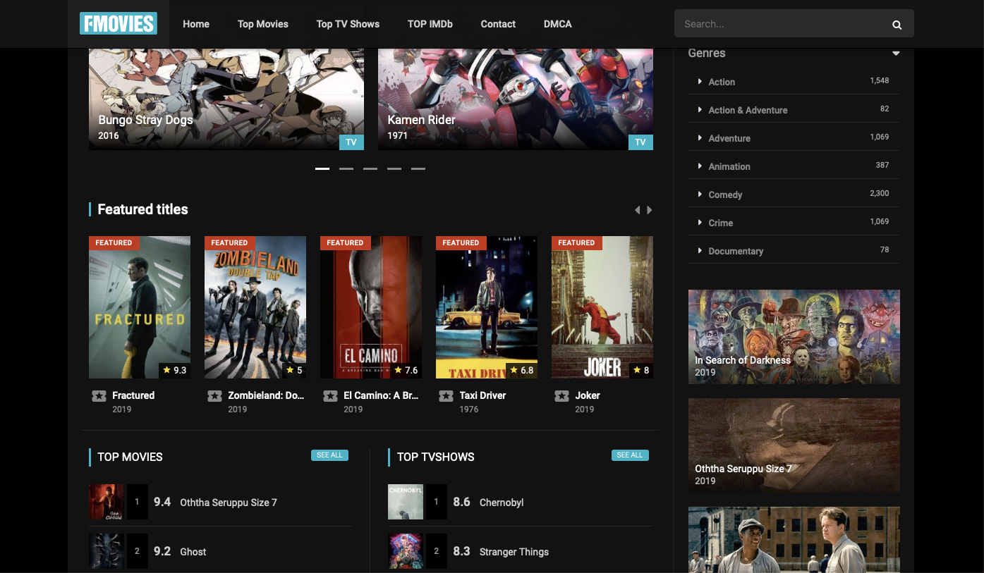Screen dimensions: 984x573
Task: Open the Taxi Driver poster
Action: tap(487, 307)
